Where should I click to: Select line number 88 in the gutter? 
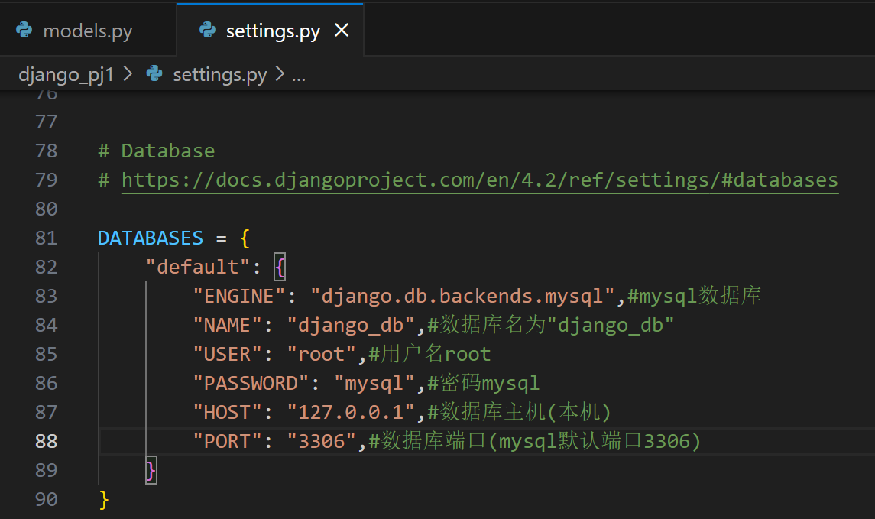point(46,441)
